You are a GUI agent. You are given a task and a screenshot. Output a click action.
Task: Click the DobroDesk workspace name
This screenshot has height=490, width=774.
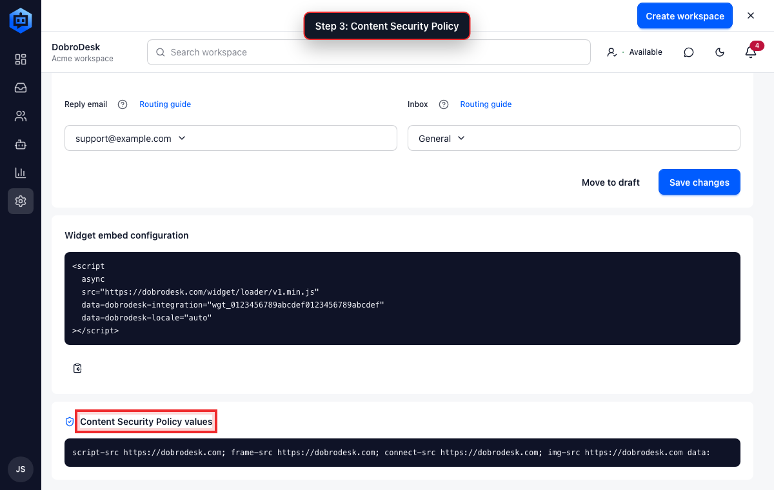pyautogui.click(x=76, y=47)
